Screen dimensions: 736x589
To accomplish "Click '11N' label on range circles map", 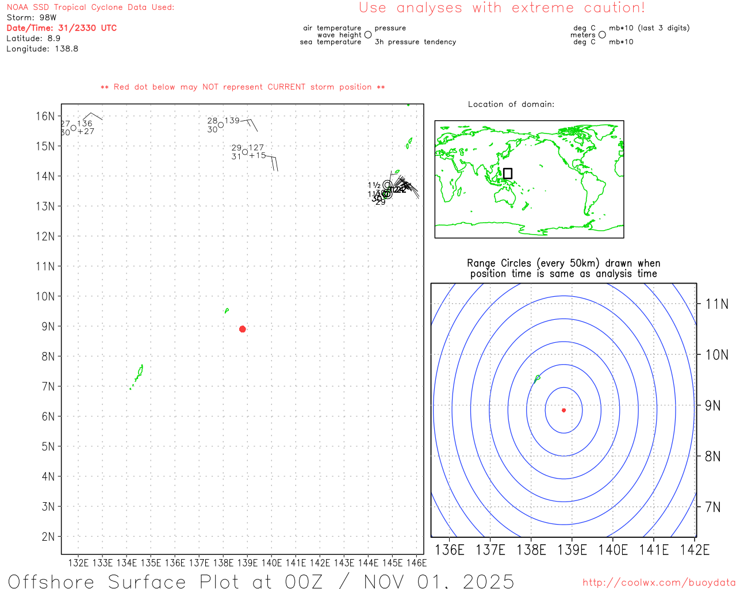I will pyautogui.click(x=717, y=304).
